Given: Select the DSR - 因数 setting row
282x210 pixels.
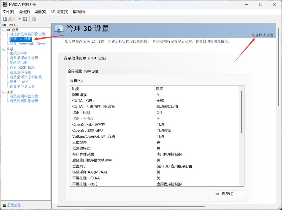Looking at the screenshot, I should pos(155,112).
